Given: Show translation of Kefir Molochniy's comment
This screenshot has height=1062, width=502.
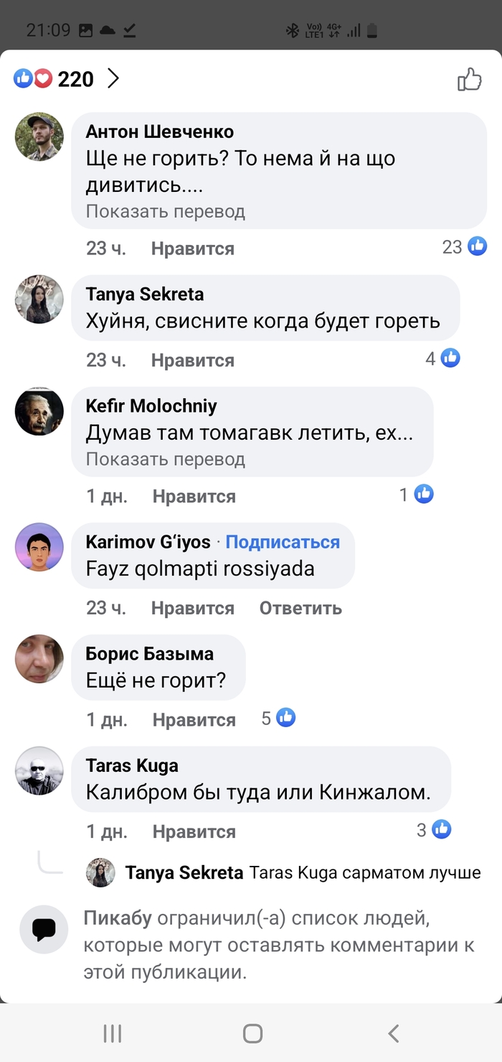Looking at the screenshot, I should click(x=166, y=459).
